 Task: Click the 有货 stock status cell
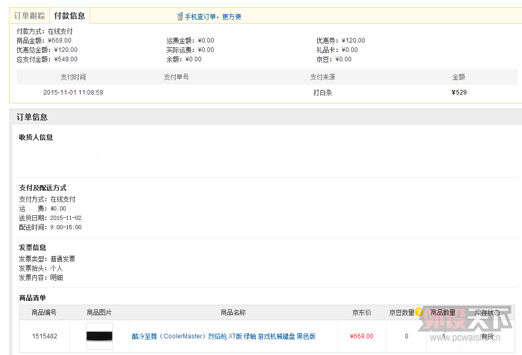[x=487, y=336]
